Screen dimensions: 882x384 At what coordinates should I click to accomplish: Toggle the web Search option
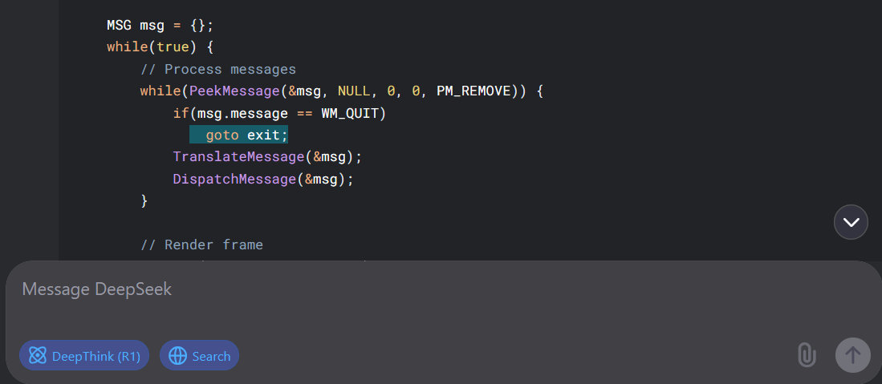(199, 355)
